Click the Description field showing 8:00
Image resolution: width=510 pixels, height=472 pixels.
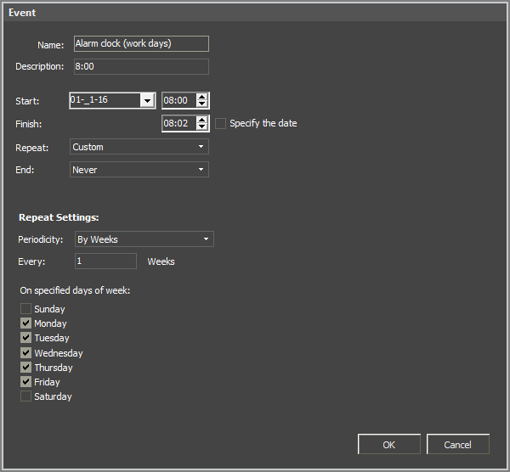click(x=141, y=66)
